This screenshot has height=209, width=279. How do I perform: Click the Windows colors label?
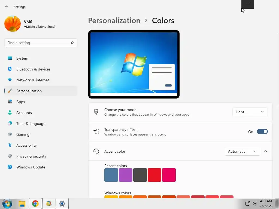click(x=118, y=193)
